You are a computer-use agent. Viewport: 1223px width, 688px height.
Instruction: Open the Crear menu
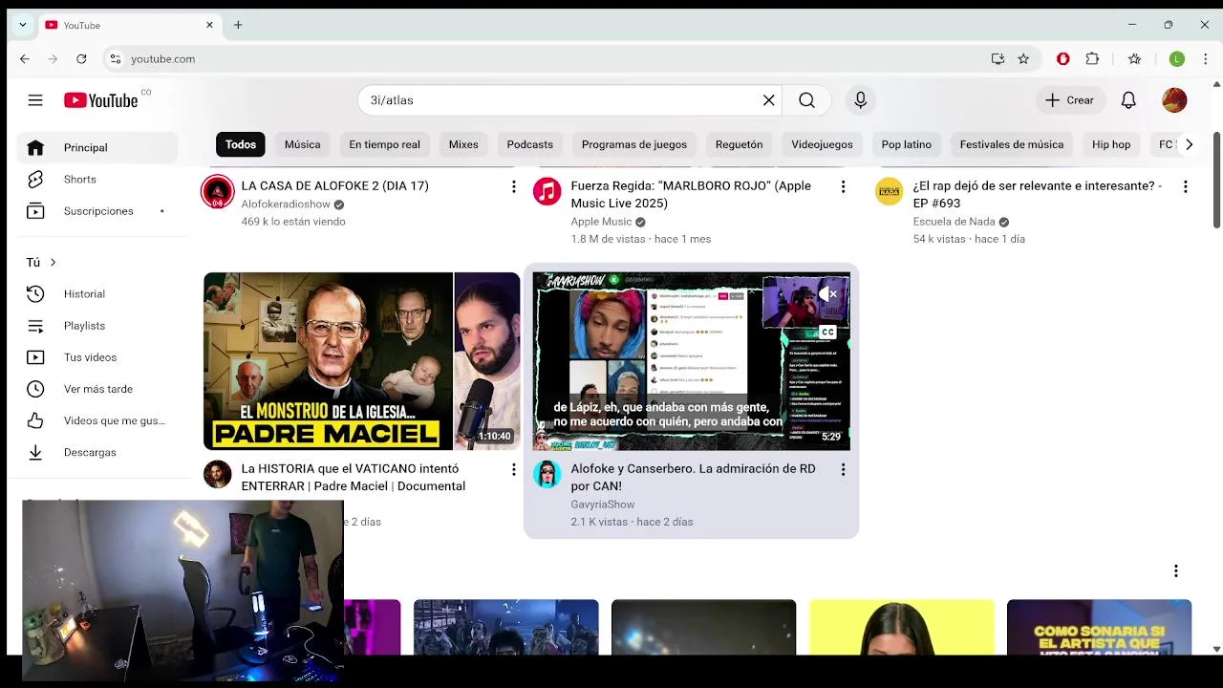click(1070, 100)
